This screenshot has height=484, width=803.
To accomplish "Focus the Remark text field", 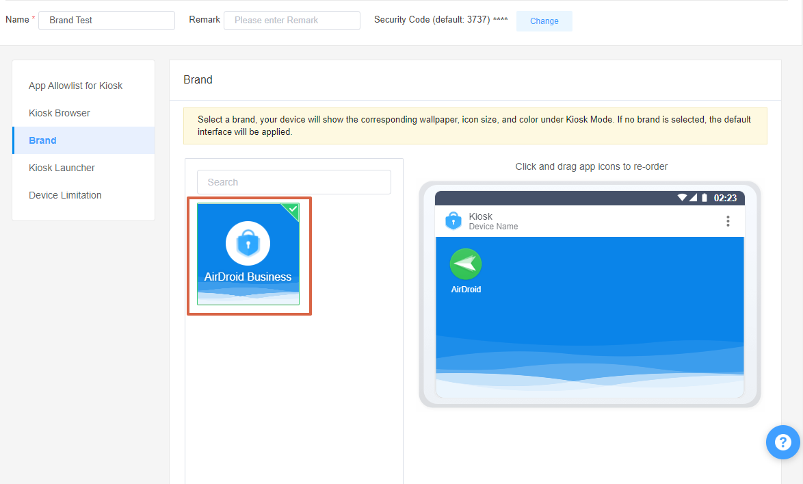I will coord(291,21).
